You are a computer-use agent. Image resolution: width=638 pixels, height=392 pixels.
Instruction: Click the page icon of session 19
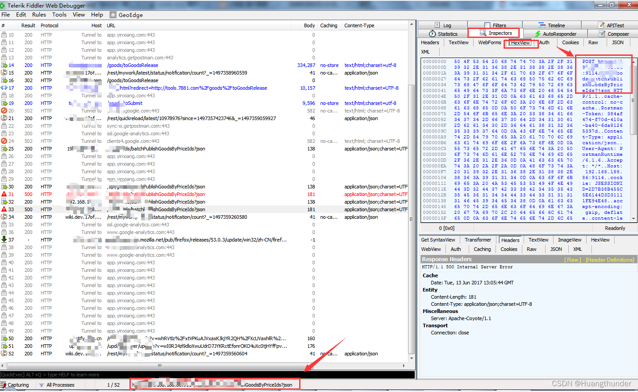pyautogui.click(x=4, y=103)
